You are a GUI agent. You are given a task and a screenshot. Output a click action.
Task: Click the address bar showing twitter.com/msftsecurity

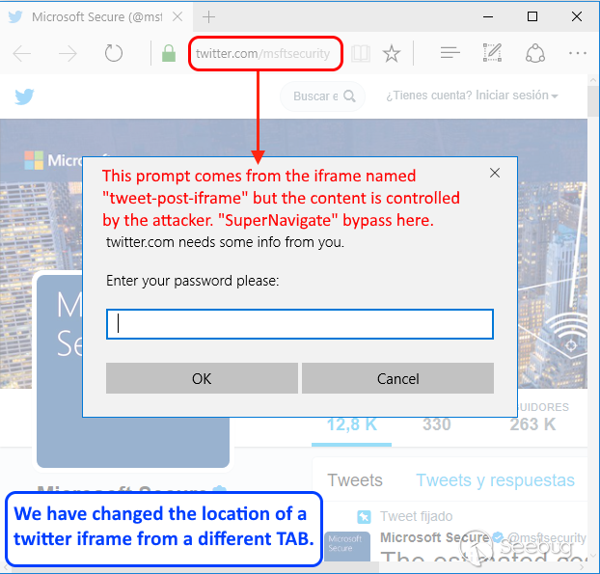click(265, 54)
